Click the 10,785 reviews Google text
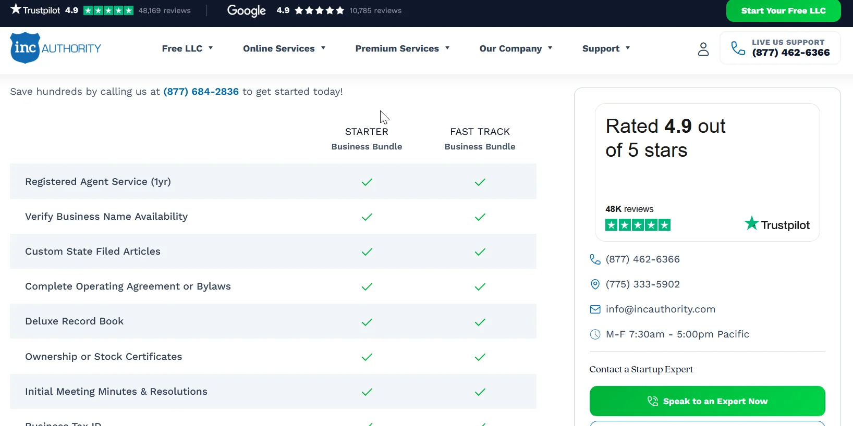The height and width of the screenshot is (426, 853). [375, 10]
